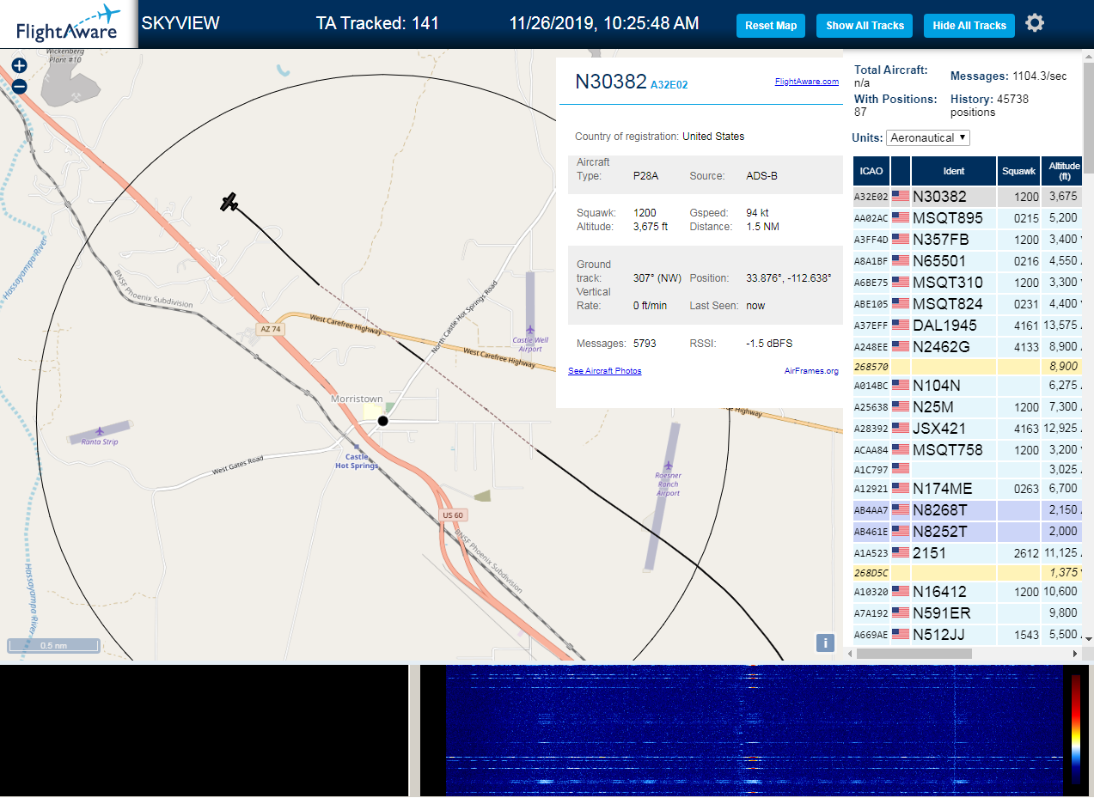Click the spectrum waterfall display
The height and width of the screenshot is (798, 1094).
point(754,730)
